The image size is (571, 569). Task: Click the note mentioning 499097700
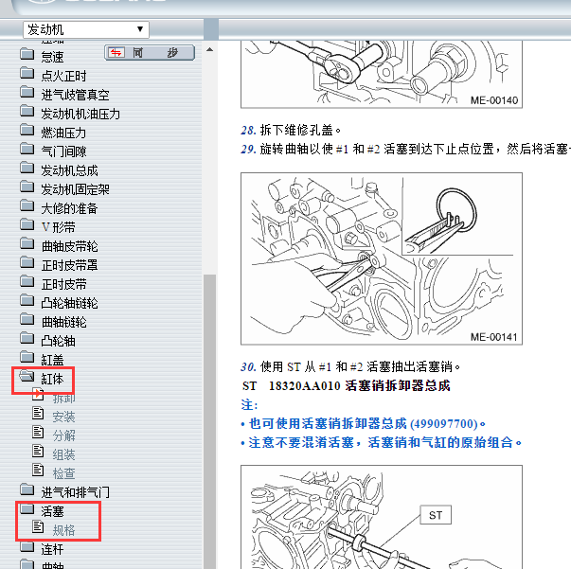click(x=363, y=424)
